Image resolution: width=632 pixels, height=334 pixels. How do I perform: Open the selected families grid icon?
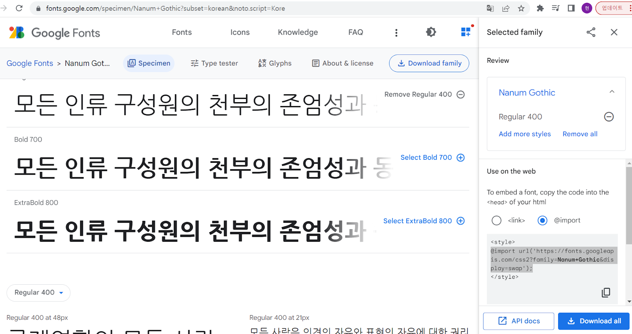point(466,32)
